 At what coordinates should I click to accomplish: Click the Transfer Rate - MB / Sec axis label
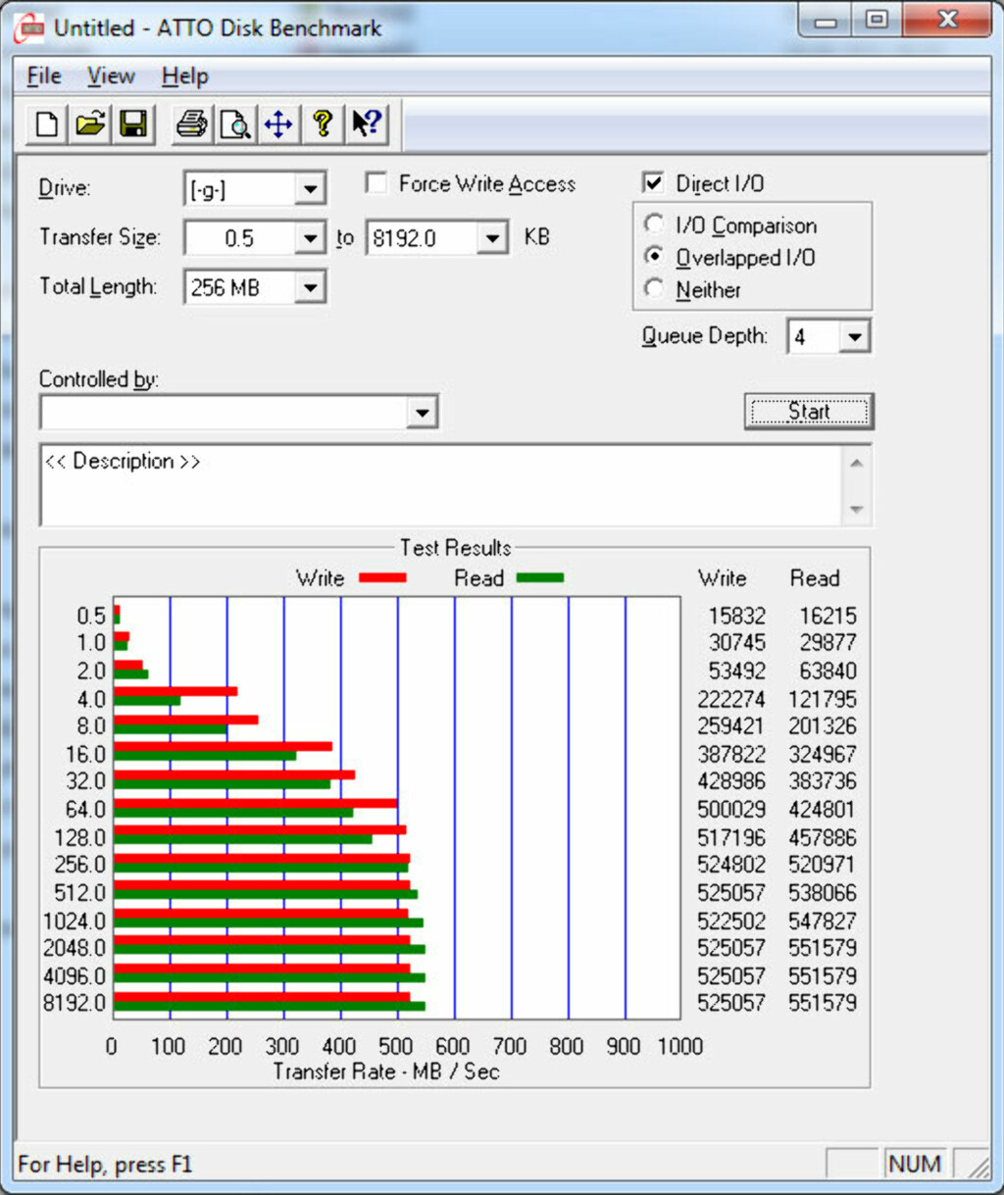(386, 1071)
